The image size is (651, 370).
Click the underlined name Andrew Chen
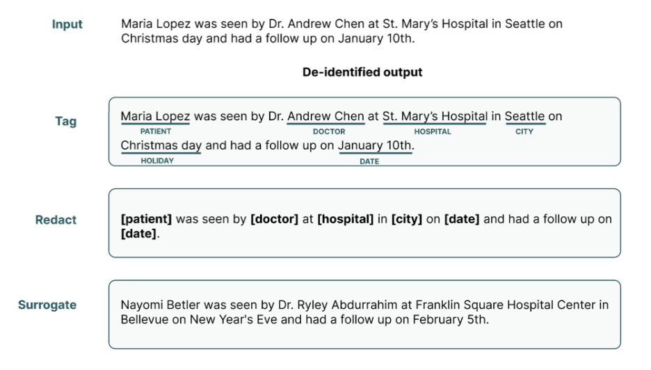click(325, 117)
